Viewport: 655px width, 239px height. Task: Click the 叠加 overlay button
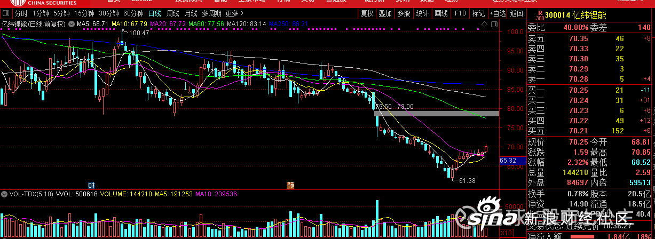point(385,13)
